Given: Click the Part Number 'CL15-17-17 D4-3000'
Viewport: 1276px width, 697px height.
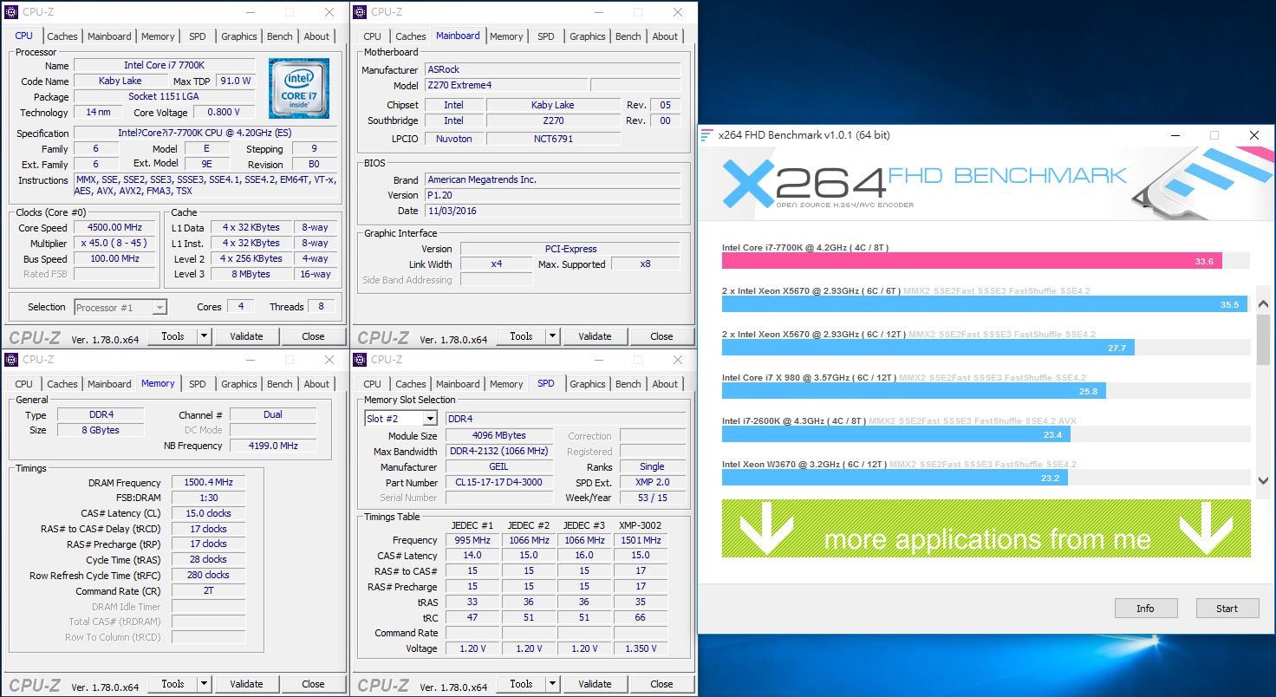Looking at the screenshot, I should click(498, 482).
